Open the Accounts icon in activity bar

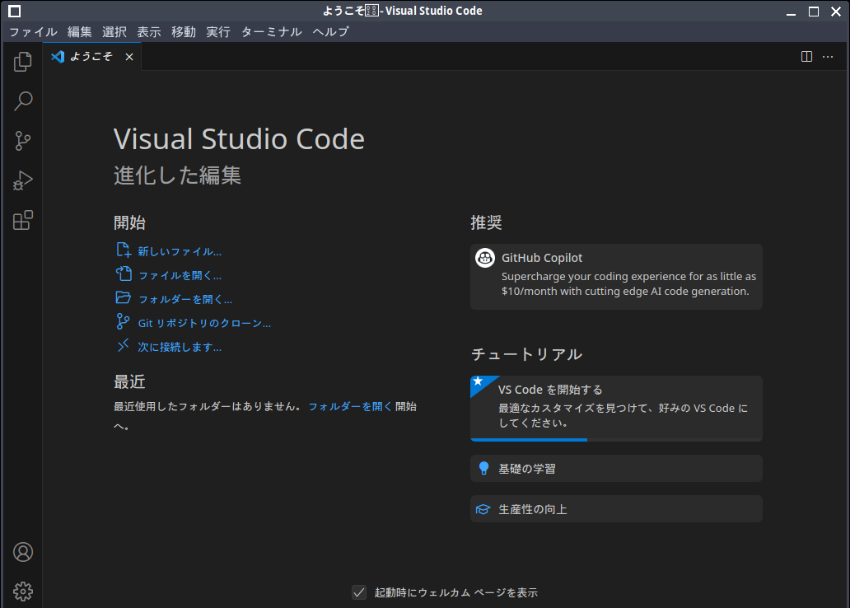23,552
